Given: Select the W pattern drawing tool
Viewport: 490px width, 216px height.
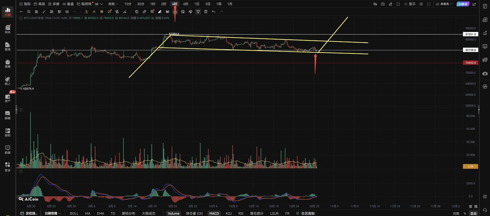Looking at the screenshot, I should (x=67, y=11).
